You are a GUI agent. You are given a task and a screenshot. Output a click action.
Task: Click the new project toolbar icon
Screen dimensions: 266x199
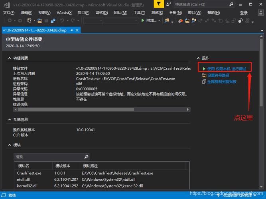[29, 21]
